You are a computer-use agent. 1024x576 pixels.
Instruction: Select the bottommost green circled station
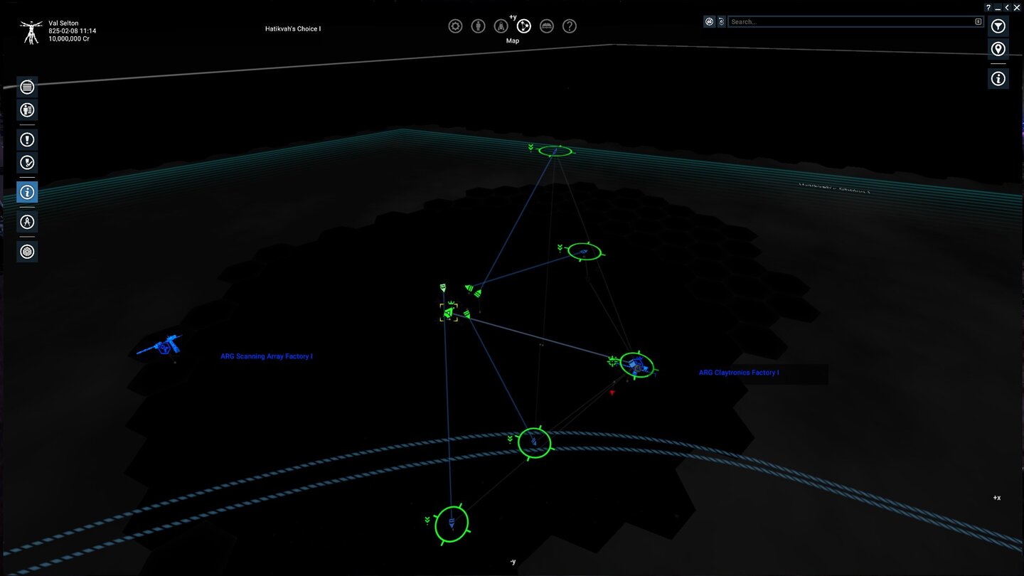coord(452,525)
